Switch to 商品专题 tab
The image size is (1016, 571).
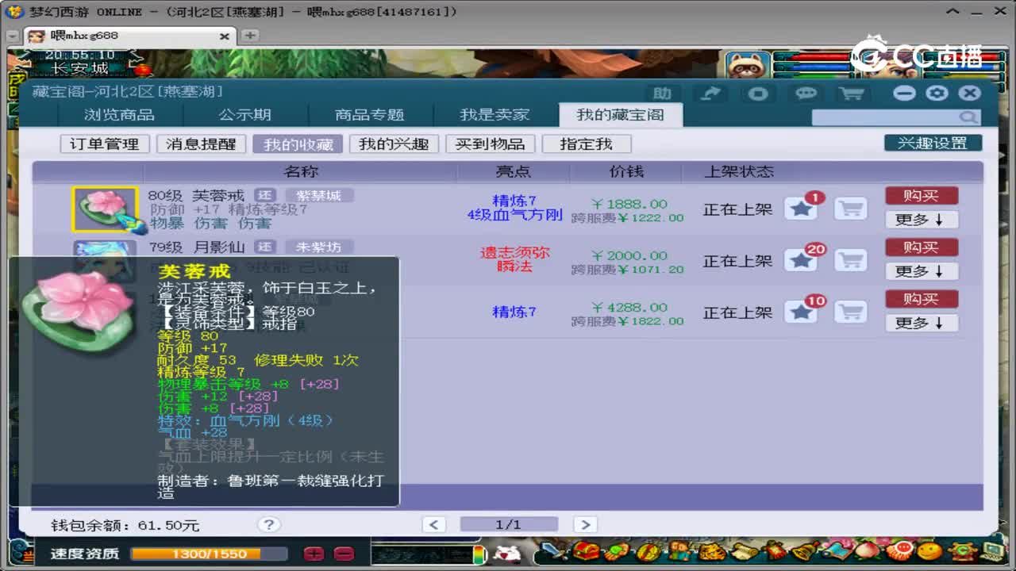[369, 115]
